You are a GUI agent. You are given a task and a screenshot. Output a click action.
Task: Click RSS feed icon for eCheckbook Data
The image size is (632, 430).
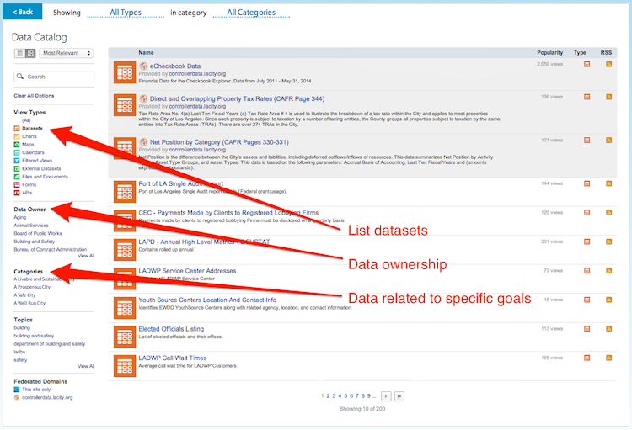tap(608, 64)
